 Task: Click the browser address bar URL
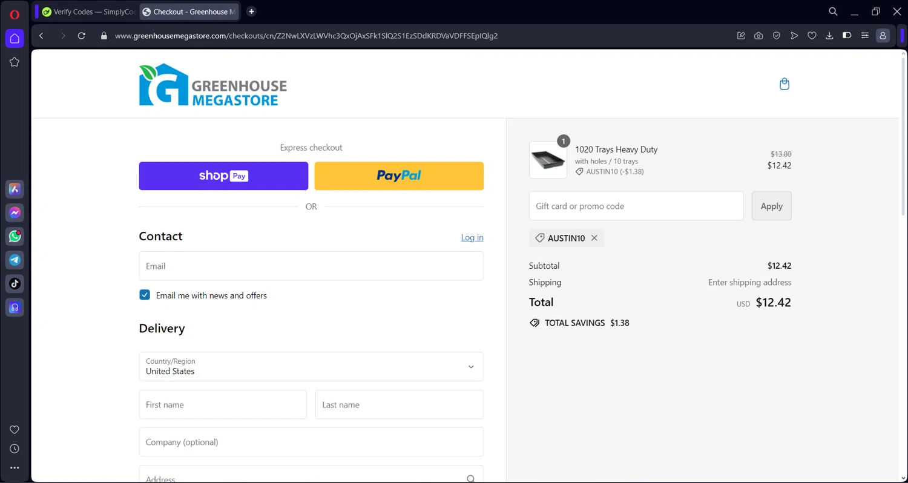(x=306, y=36)
